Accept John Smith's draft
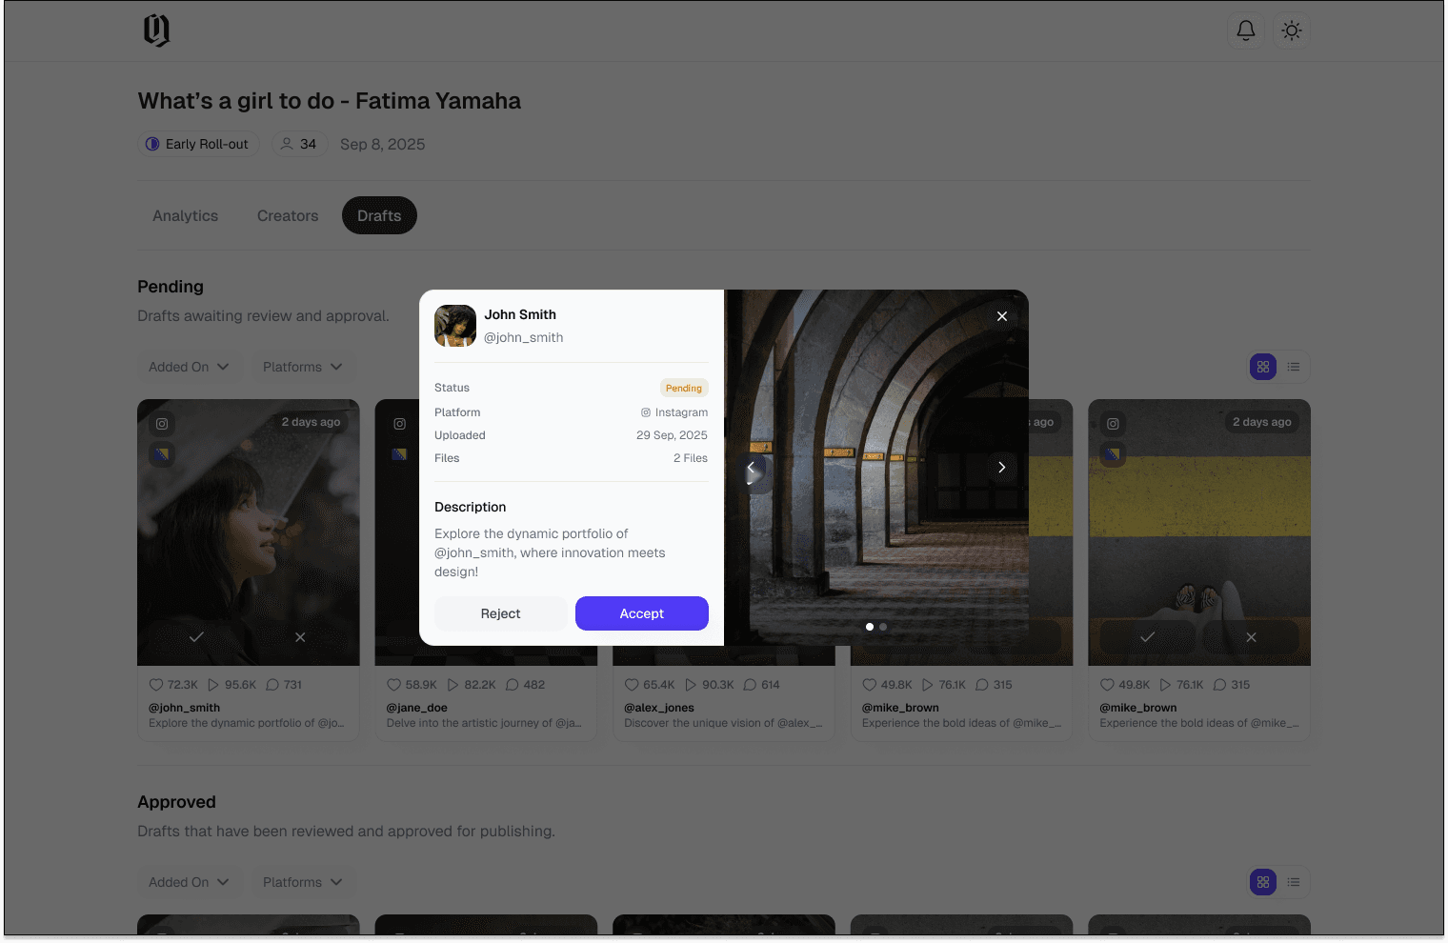Image resolution: width=1448 pixels, height=943 pixels. pos(641,613)
